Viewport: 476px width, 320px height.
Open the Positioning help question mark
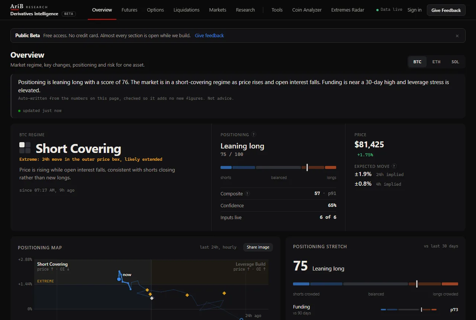coord(254,135)
